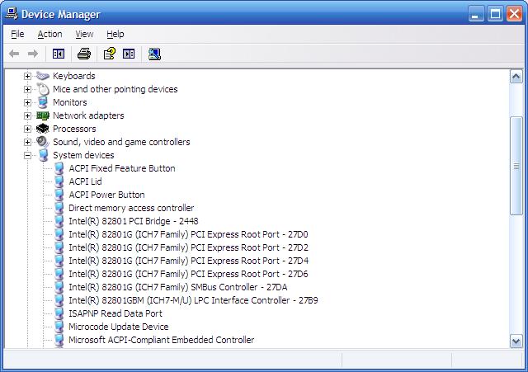Expand the Keyboards node

pyautogui.click(x=27, y=76)
